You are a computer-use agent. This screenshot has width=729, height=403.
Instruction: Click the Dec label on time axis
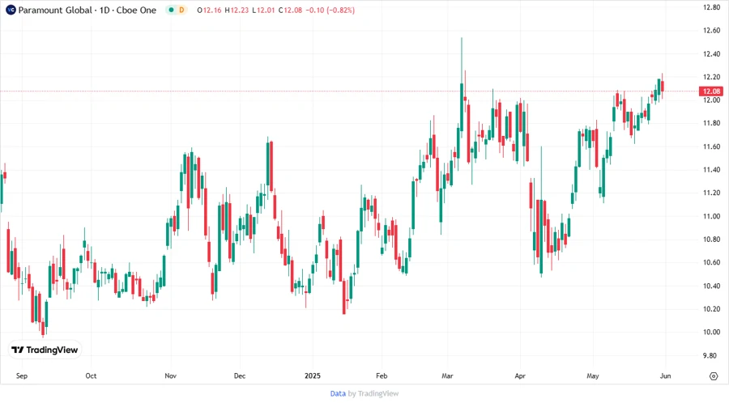[240, 375]
